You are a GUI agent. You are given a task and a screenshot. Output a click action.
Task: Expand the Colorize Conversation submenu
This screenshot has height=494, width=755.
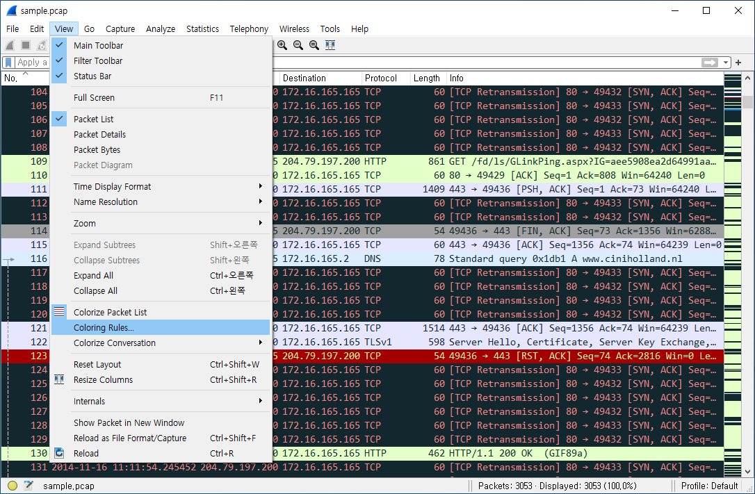click(x=159, y=343)
